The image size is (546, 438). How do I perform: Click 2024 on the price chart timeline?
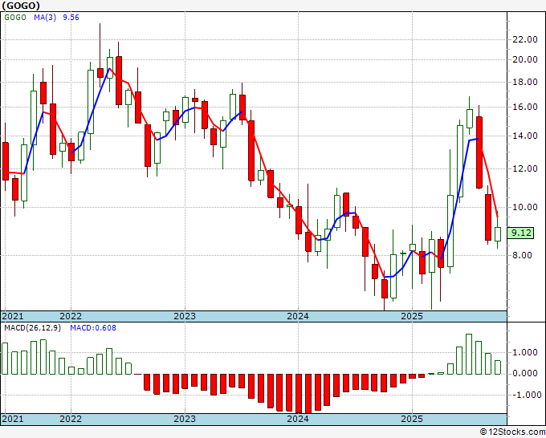(298, 316)
